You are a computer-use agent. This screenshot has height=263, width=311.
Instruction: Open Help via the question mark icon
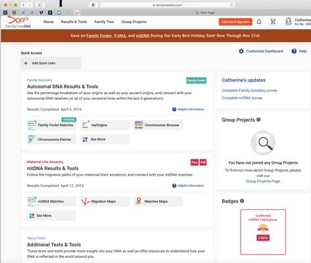coord(294,51)
